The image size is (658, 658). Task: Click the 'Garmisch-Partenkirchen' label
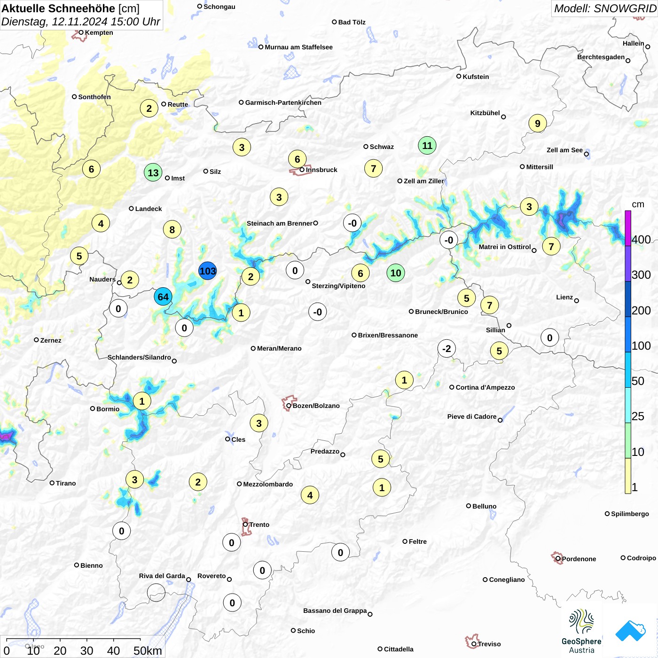tap(283, 102)
